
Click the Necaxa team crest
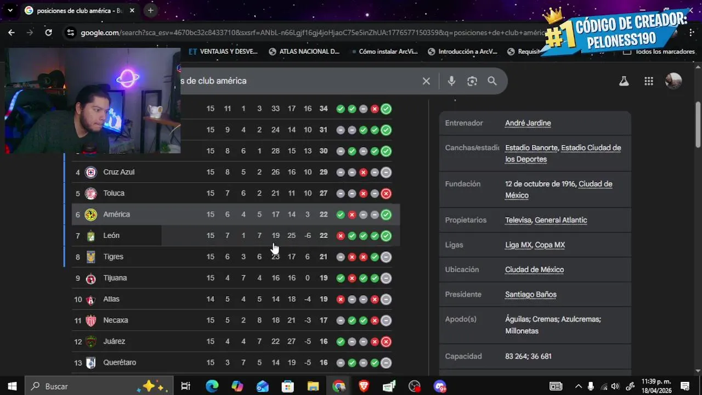coord(91,320)
